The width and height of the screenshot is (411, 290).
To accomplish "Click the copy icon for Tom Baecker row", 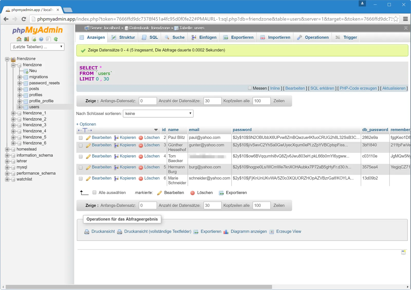I will point(116,157).
